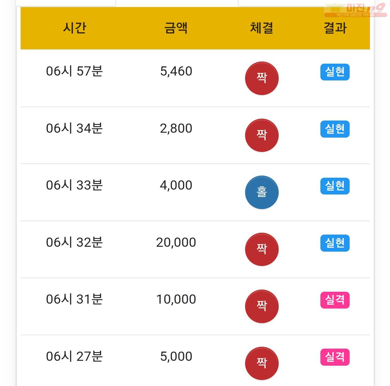
Task: Click the red 짝 badge at 06시 34분
Action: [262, 135]
